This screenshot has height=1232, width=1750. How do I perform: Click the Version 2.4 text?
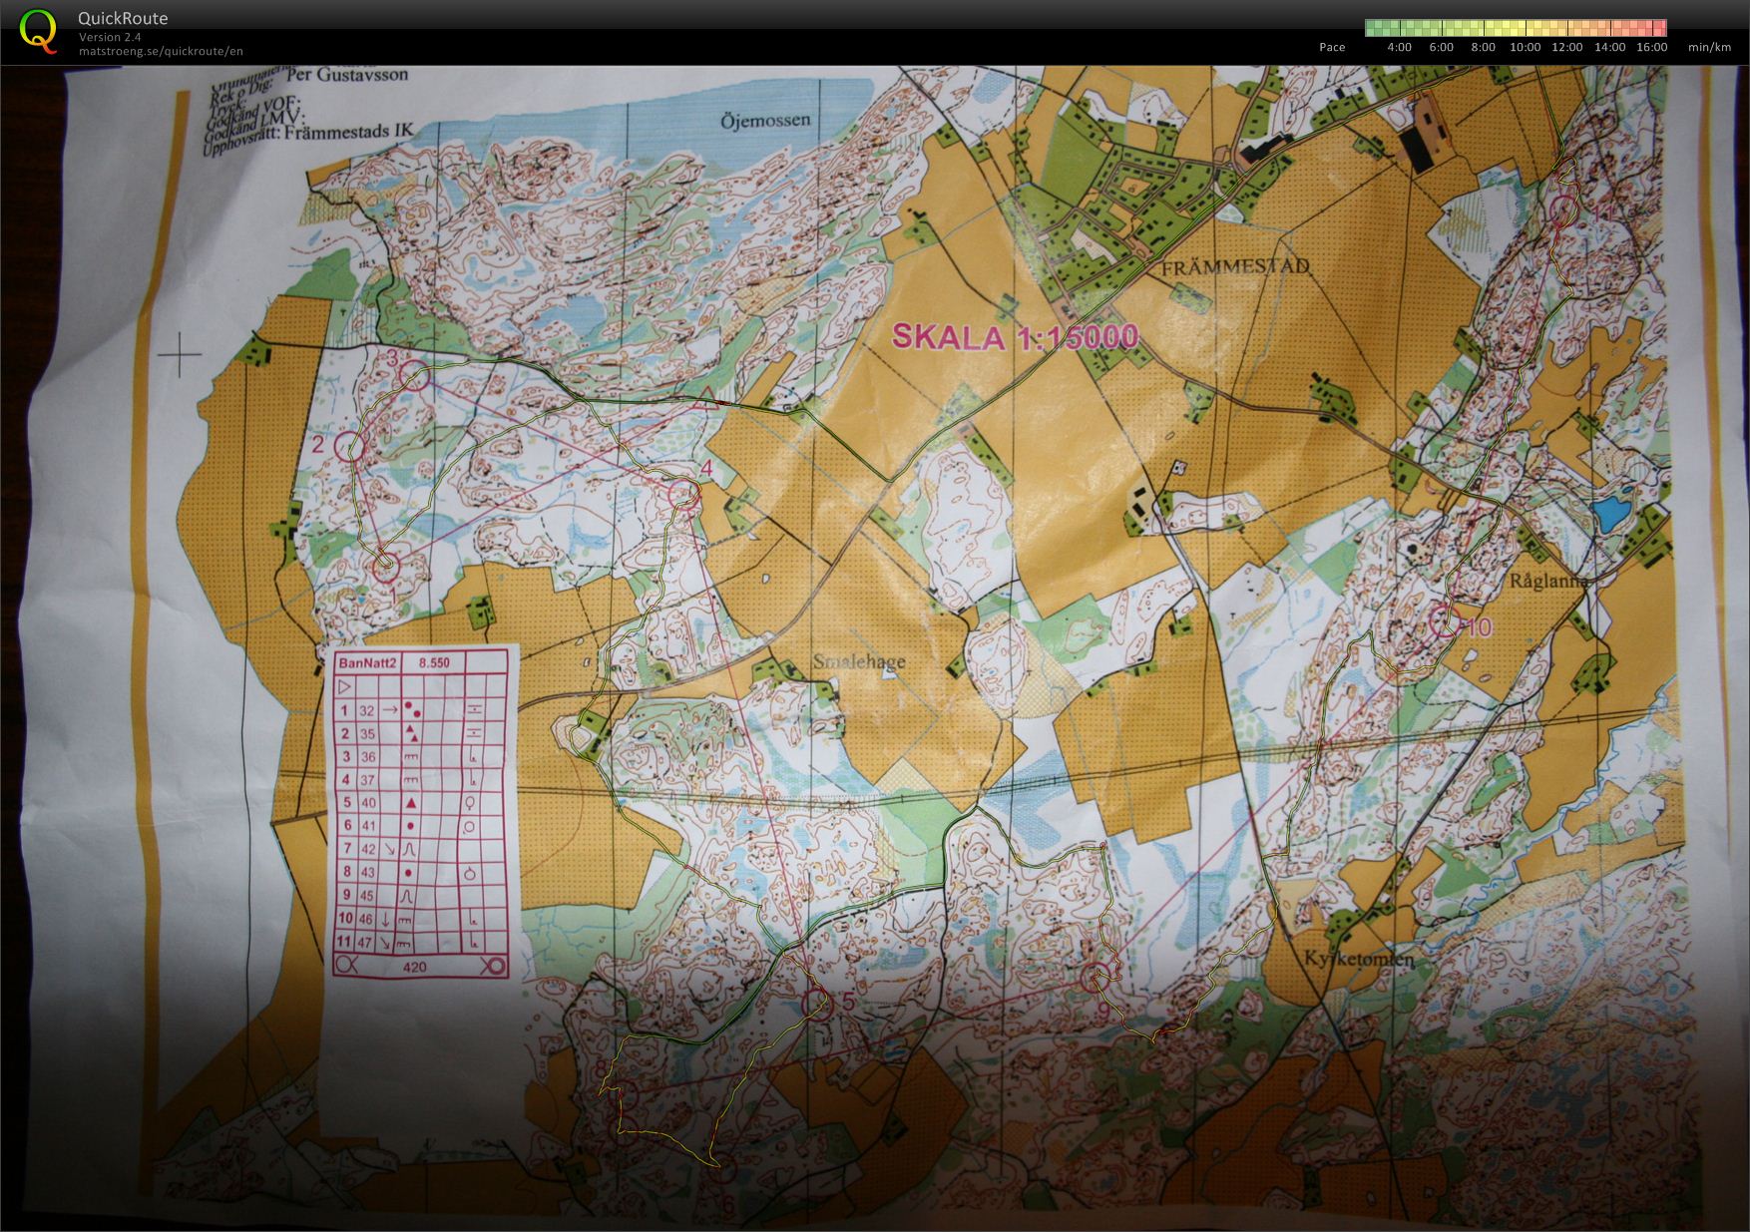click(110, 37)
